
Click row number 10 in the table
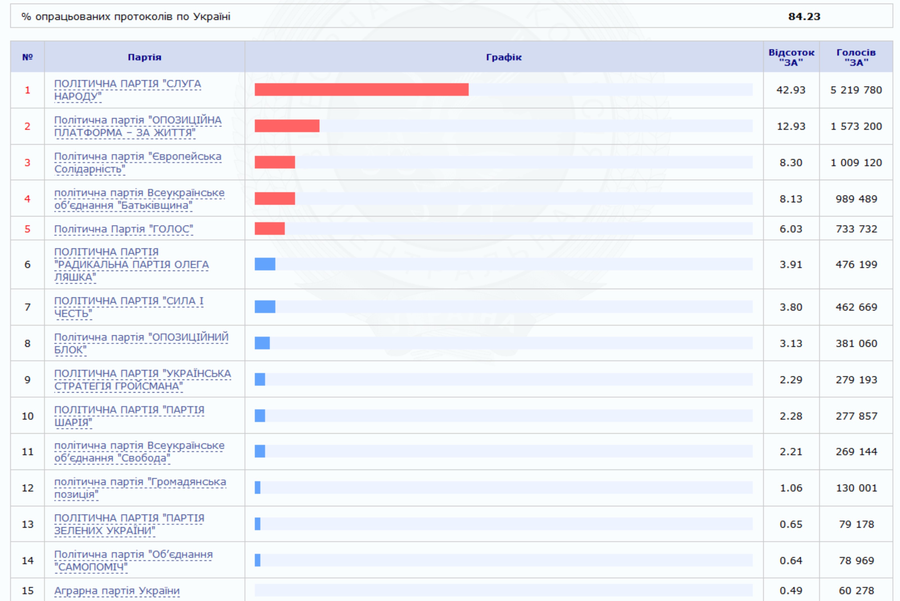click(28, 416)
